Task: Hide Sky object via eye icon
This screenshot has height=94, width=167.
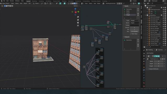Action: [163, 11]
